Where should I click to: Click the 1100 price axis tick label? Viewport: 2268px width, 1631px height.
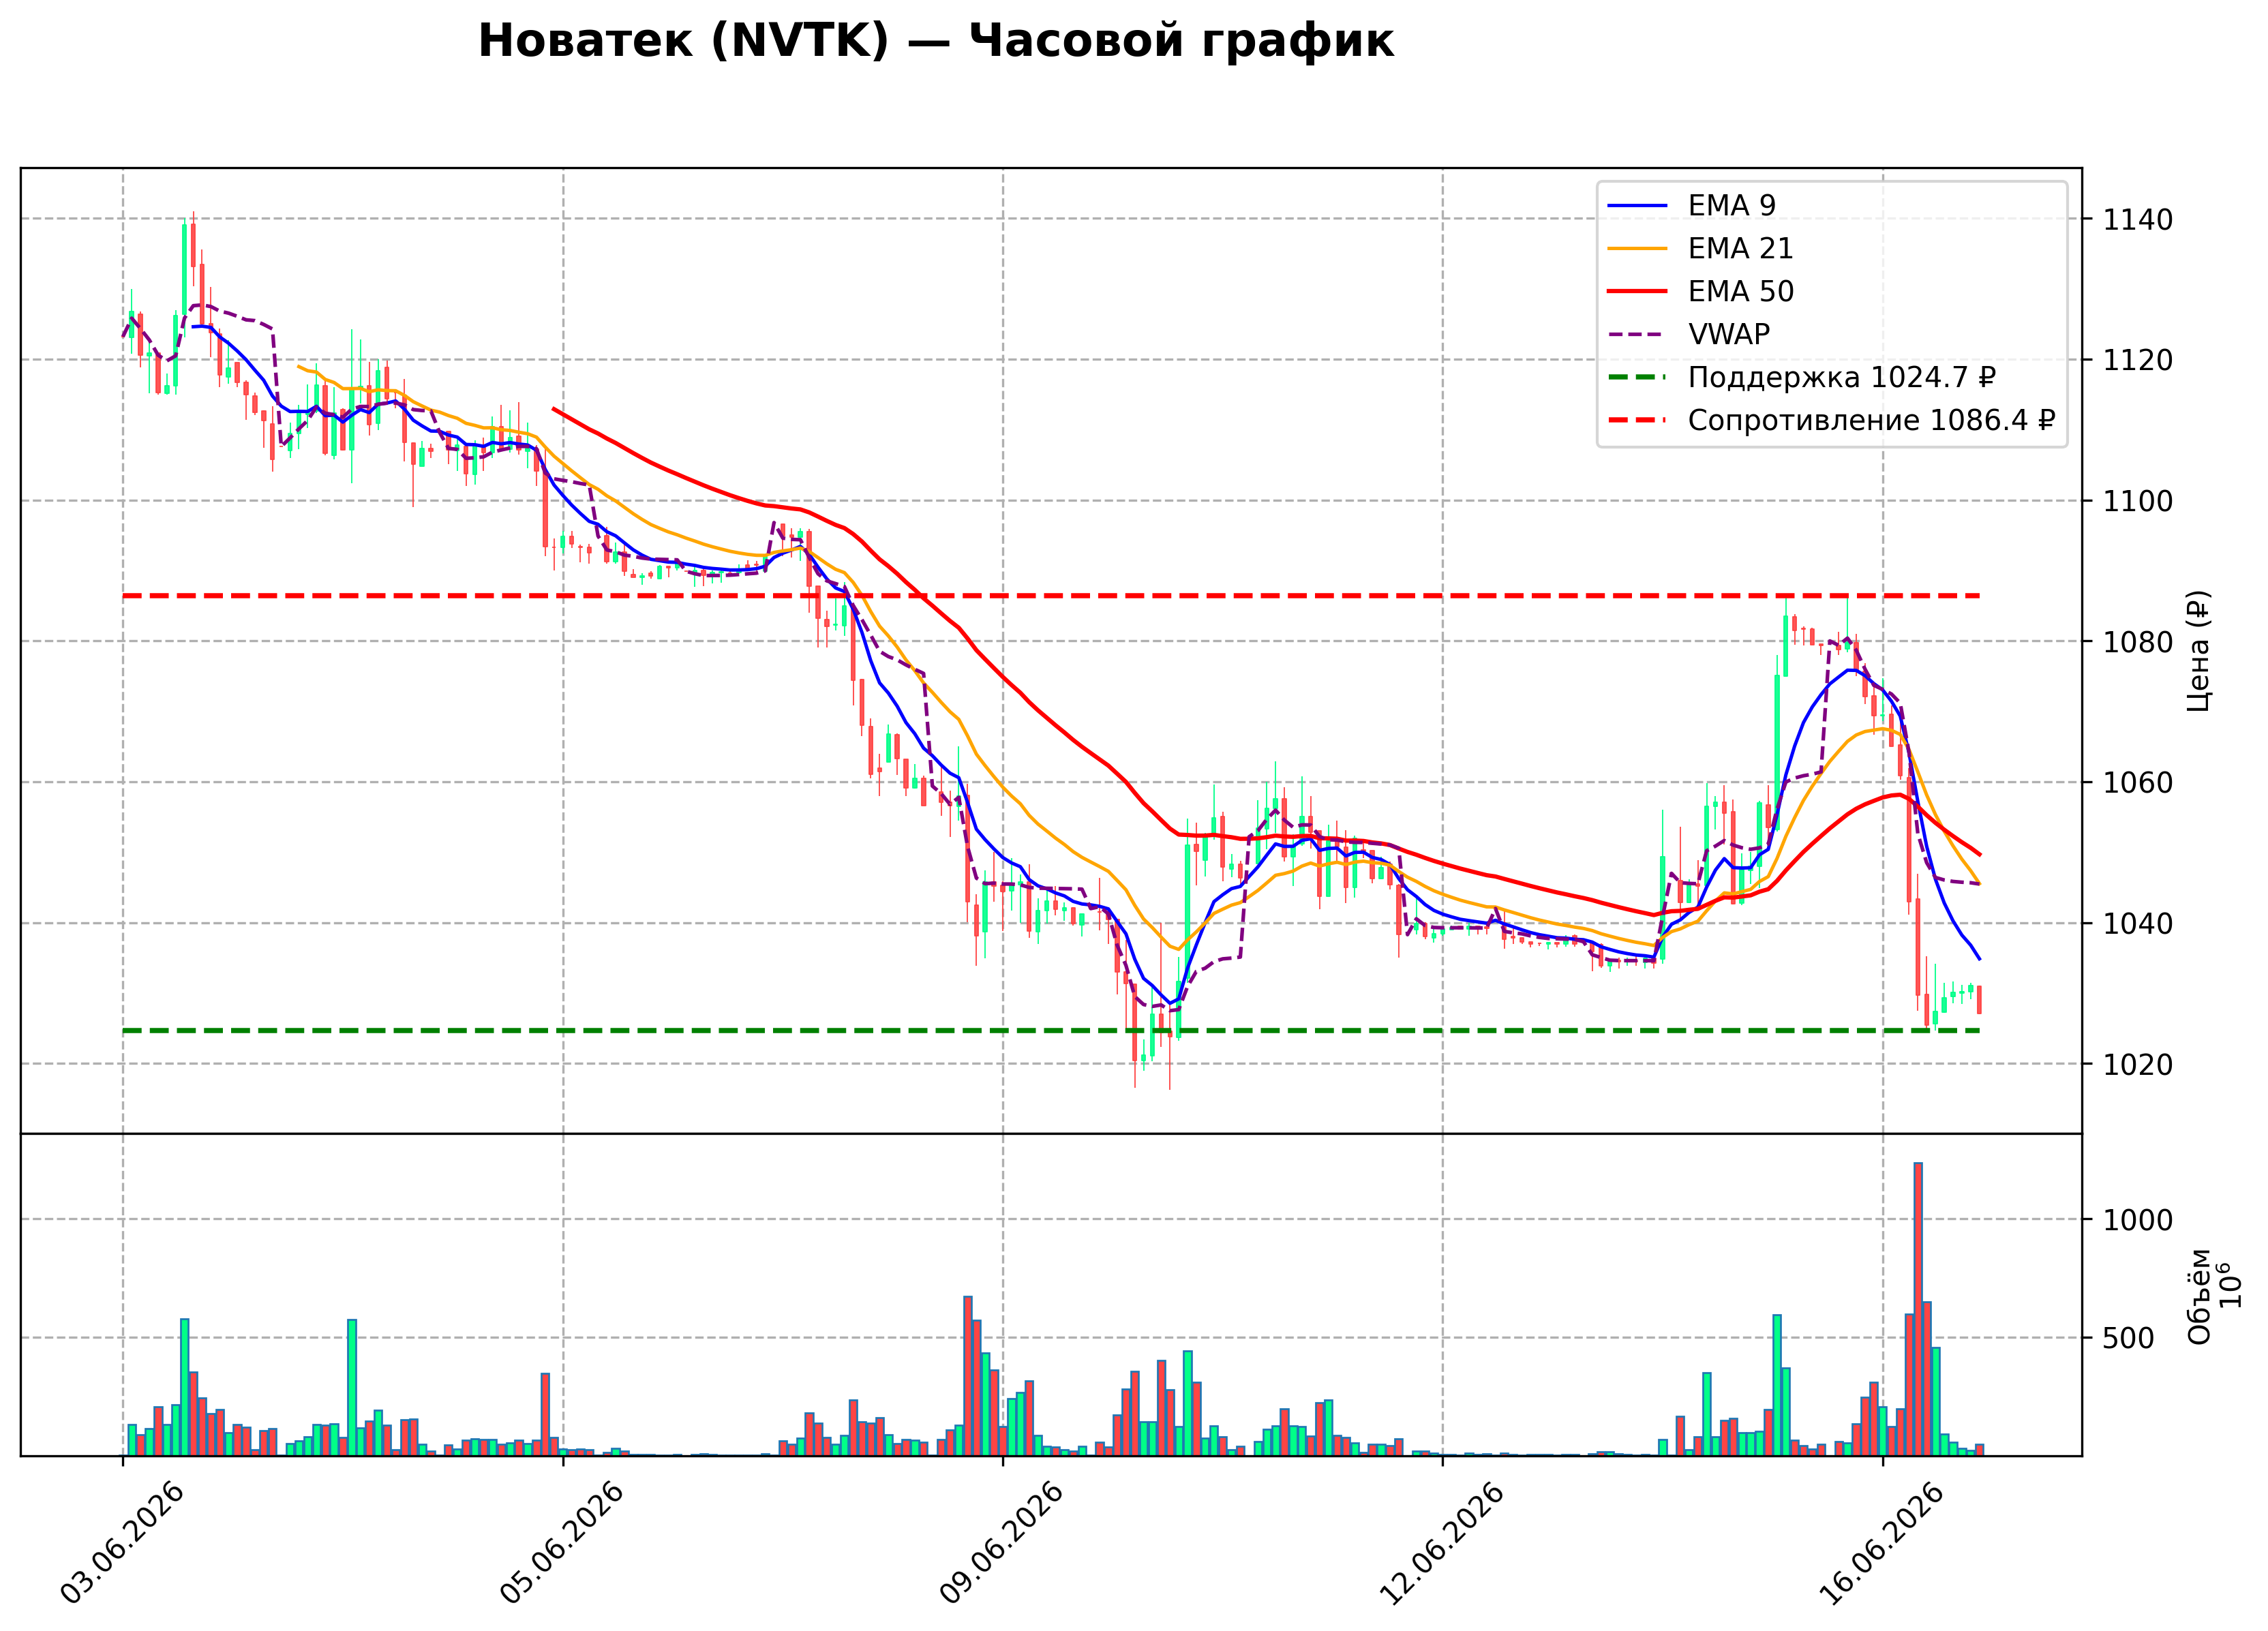(x=2137, y=501)
